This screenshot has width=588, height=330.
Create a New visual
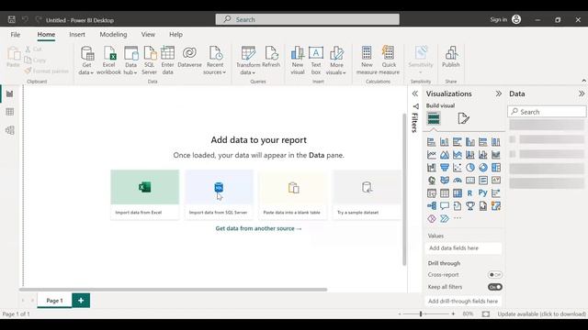coord(298,60)
